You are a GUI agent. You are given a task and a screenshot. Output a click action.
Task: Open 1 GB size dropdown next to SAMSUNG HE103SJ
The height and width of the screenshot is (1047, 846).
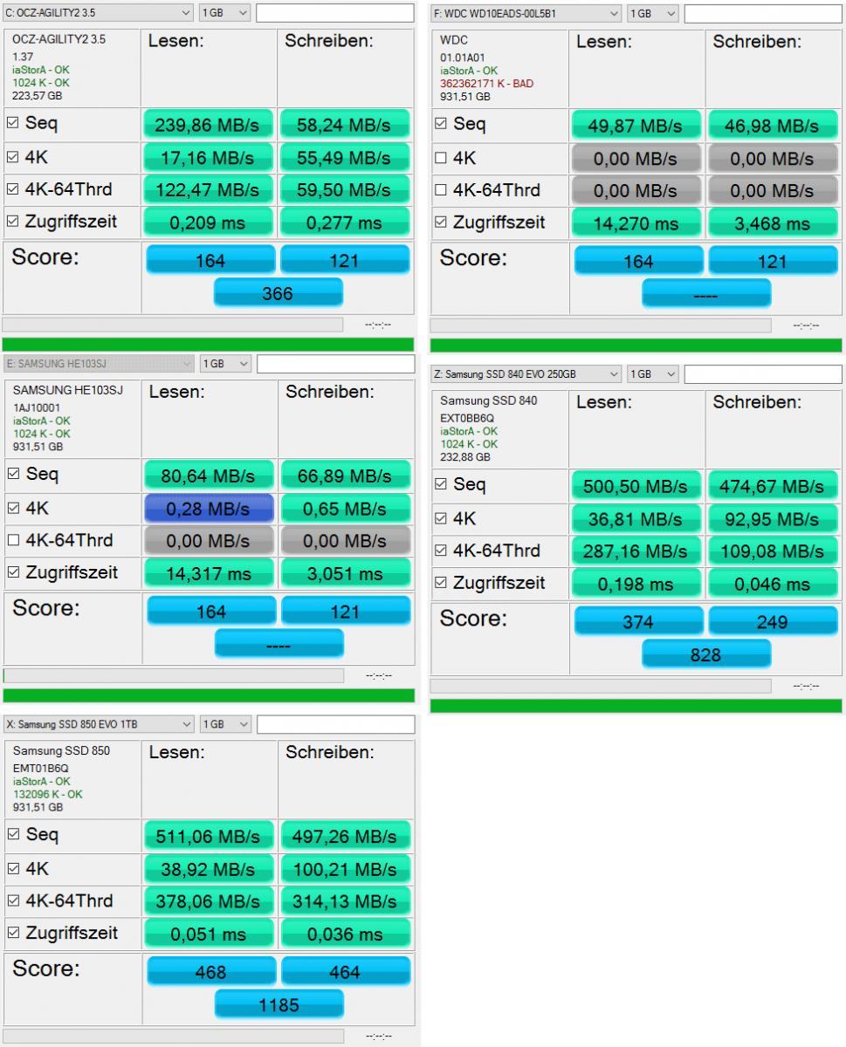click(x=225, y=363)
